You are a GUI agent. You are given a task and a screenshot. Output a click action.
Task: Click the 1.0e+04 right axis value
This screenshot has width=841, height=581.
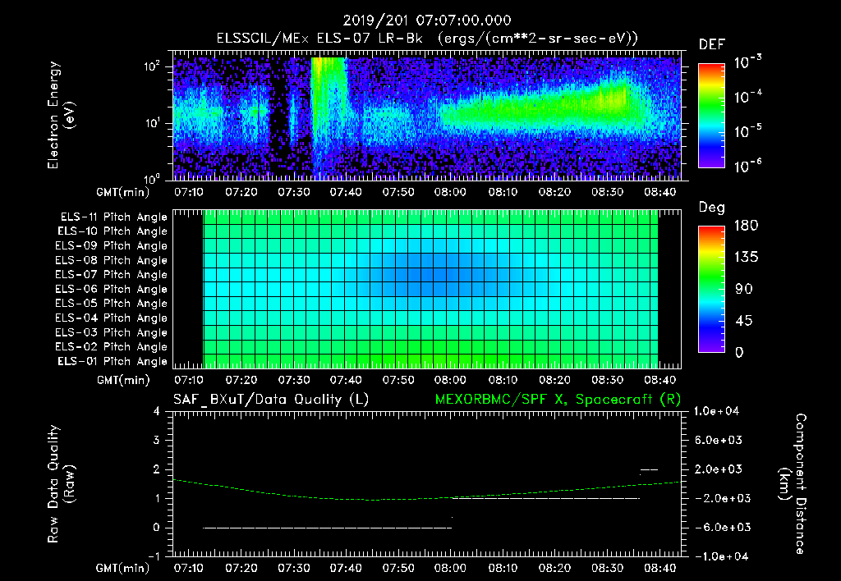click(x=717, y=411)
